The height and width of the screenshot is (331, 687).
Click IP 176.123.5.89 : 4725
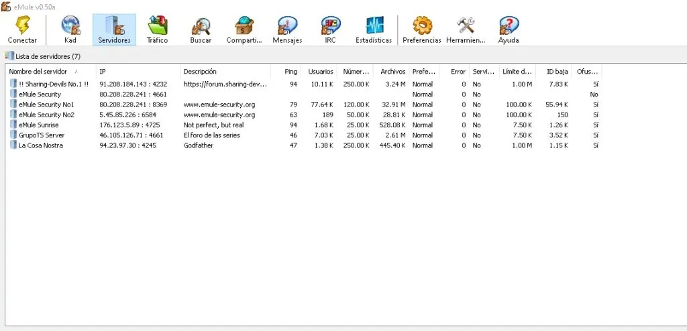[129, 125]
